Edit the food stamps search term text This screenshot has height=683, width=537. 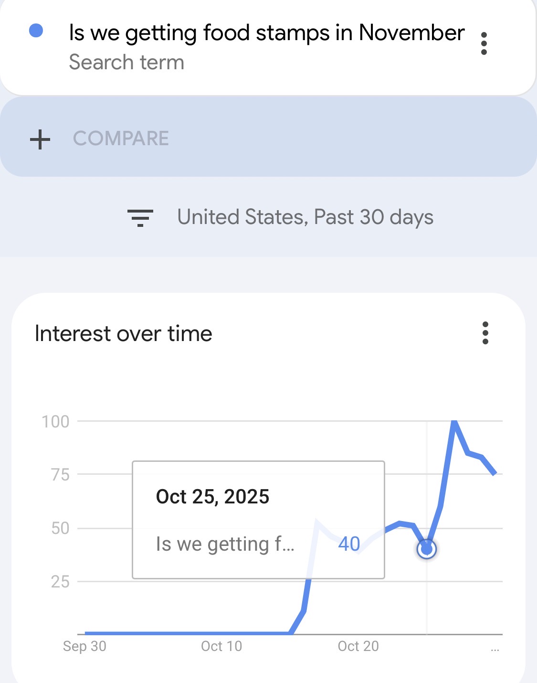[266, 33]
